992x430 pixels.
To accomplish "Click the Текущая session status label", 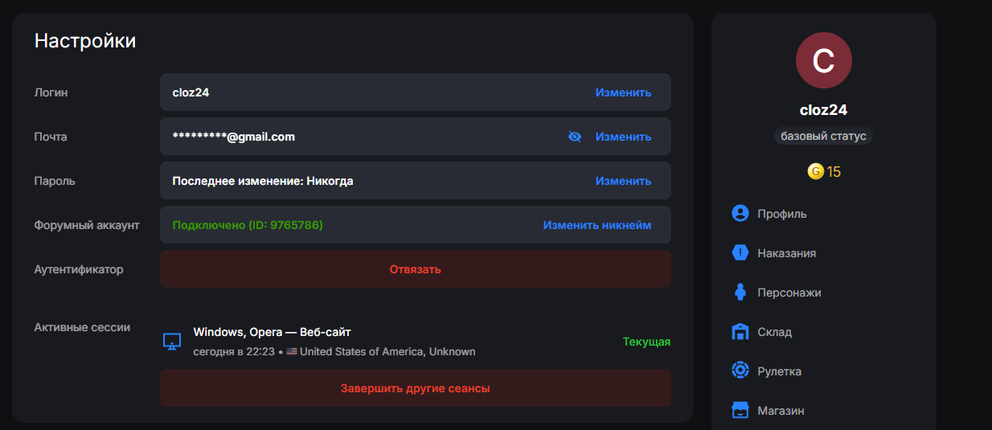I will [x=646, y=342].
